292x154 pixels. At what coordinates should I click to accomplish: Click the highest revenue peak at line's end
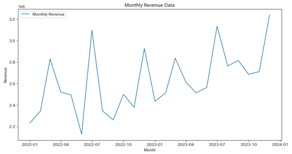click(269, 15)
